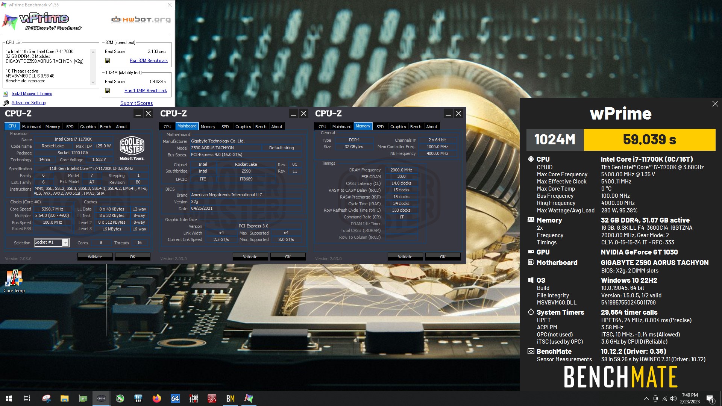Screen dimensions: 722x406
Task: Open Memory tab in first CPU-Z window
Action: pyautogui.click(x=53, y=127)
